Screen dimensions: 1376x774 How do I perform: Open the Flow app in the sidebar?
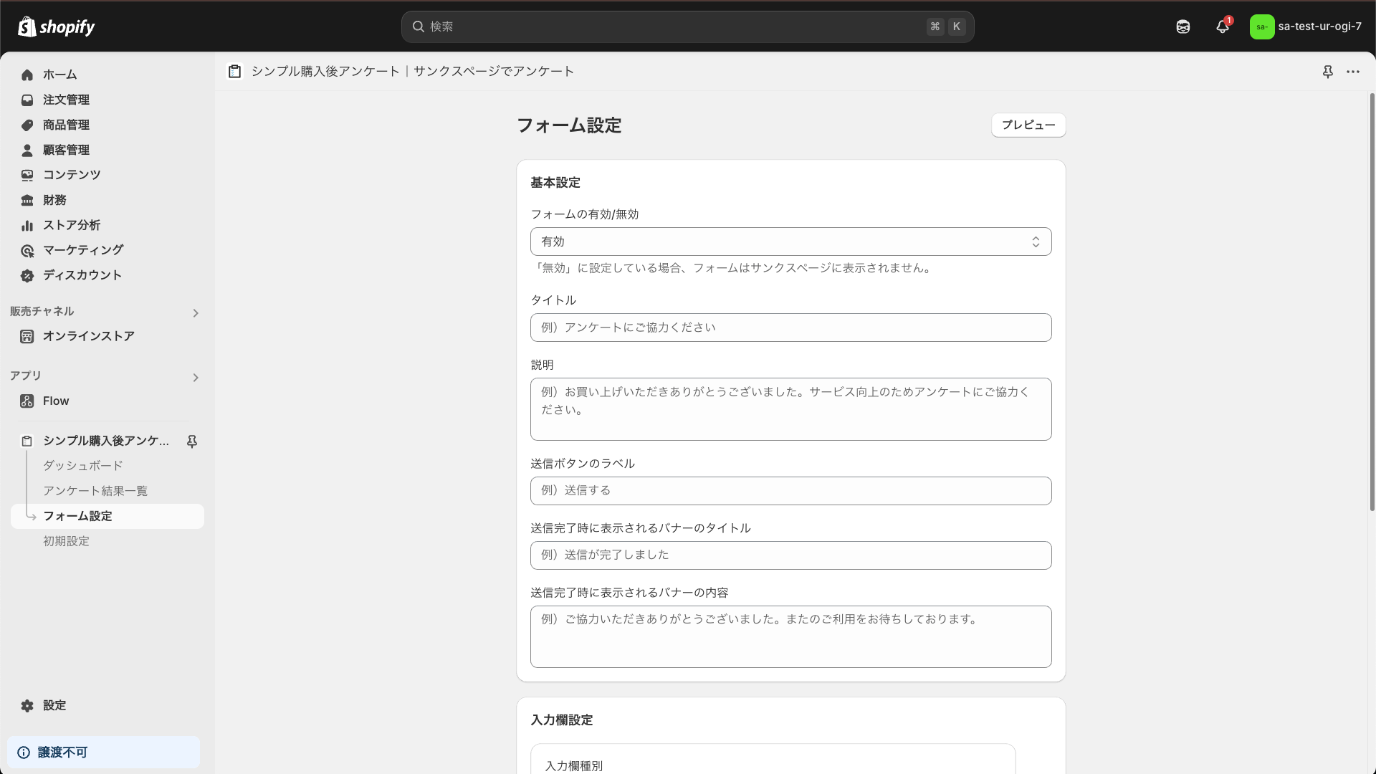pyautogui.click(x=55, y=401)
